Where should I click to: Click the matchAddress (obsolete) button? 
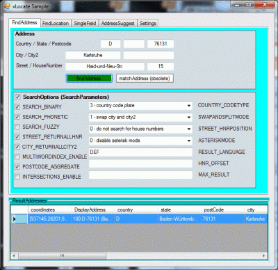(x=145, y=79)
